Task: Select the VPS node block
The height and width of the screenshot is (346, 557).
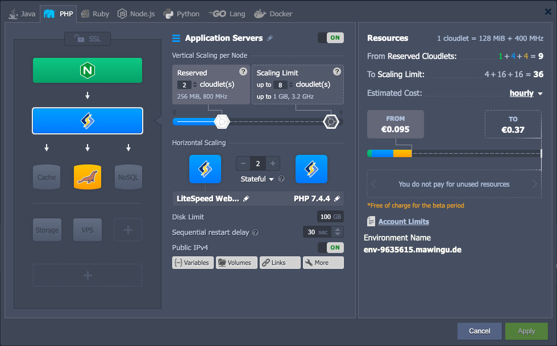Action: click(87, 229)
